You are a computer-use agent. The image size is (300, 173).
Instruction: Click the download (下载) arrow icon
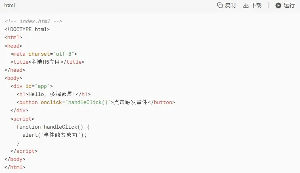[245, 5]
